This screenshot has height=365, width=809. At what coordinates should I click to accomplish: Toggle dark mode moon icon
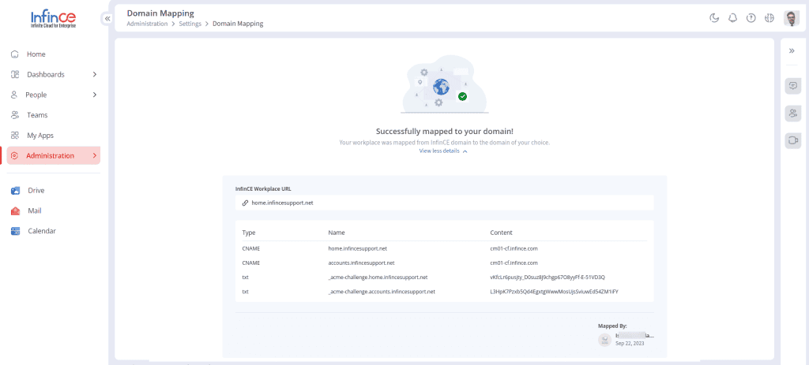pos(714,19)
